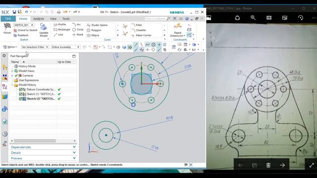Select the Rectangle tool

(x=62, y=30)
